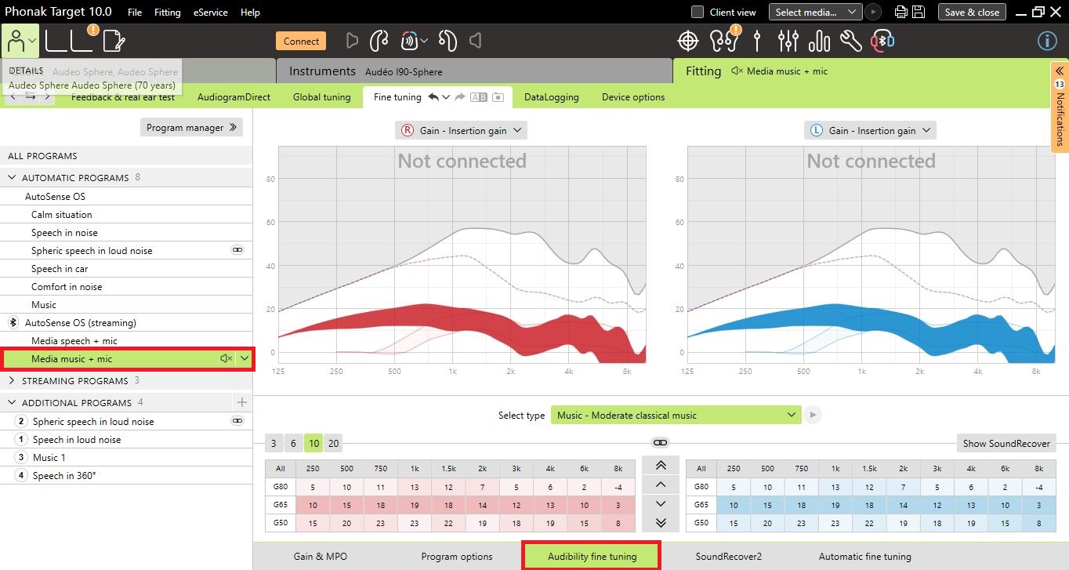Select channel resolution 3
Screen dimensions: 1069x570
point(274,443)
